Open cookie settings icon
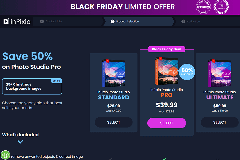This screenshot has width=240, height=160. 5,155
